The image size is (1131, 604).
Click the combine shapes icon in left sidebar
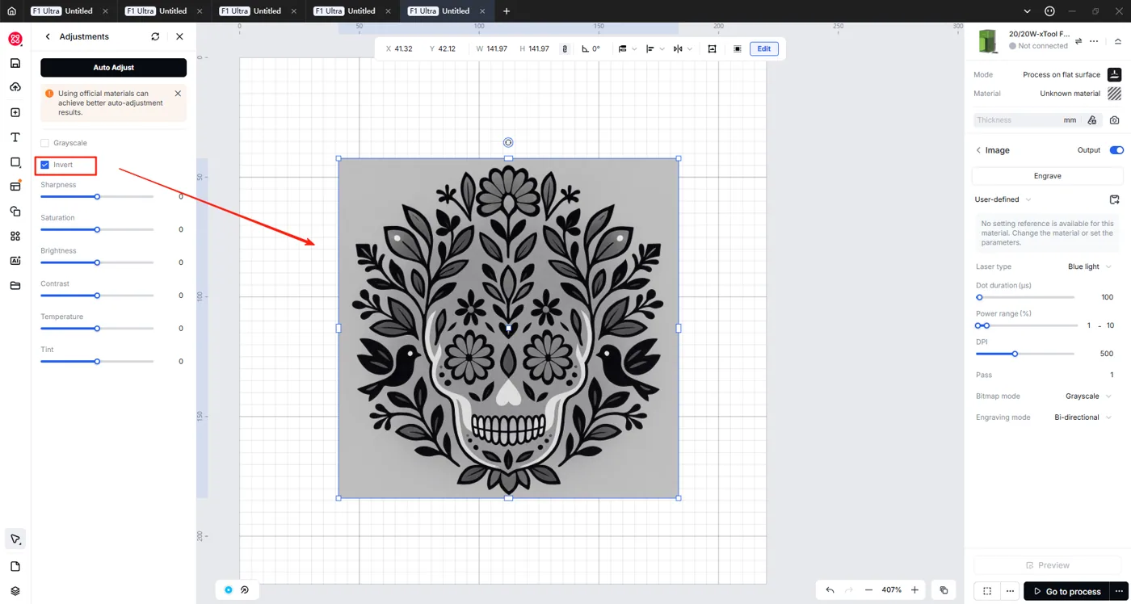tap(15, 212)
